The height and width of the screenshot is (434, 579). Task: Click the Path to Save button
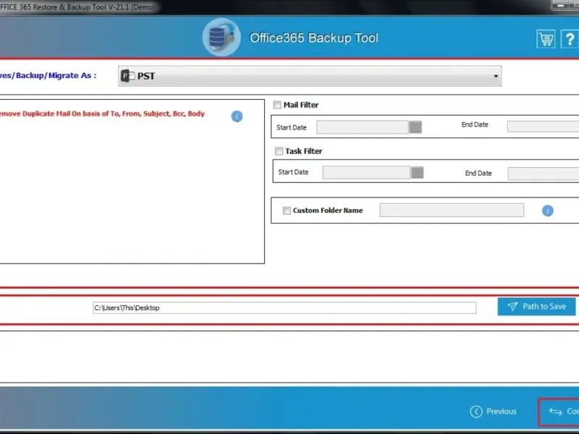click(x=536, y=306)
